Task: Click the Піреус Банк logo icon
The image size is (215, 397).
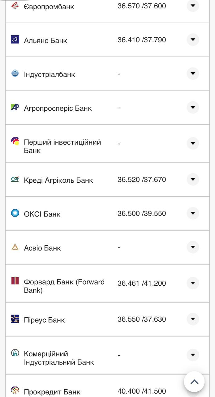Action: click(15, 319)
